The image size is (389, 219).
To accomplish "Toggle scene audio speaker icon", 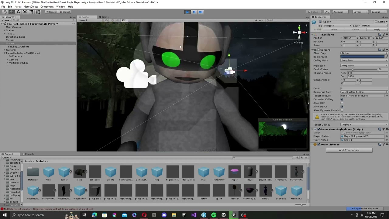I will pos(118,20).
